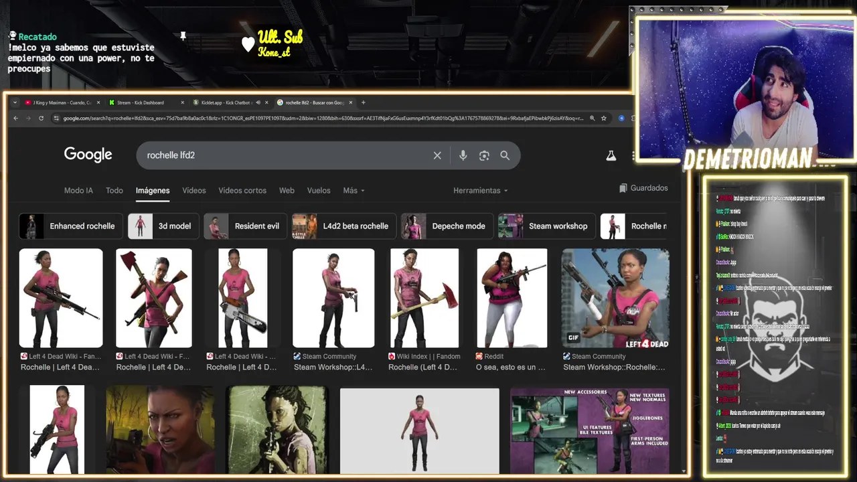857x482 pixels.
Task: Open the angry Rochelle close-up artwork image
Action: [161, 429]
